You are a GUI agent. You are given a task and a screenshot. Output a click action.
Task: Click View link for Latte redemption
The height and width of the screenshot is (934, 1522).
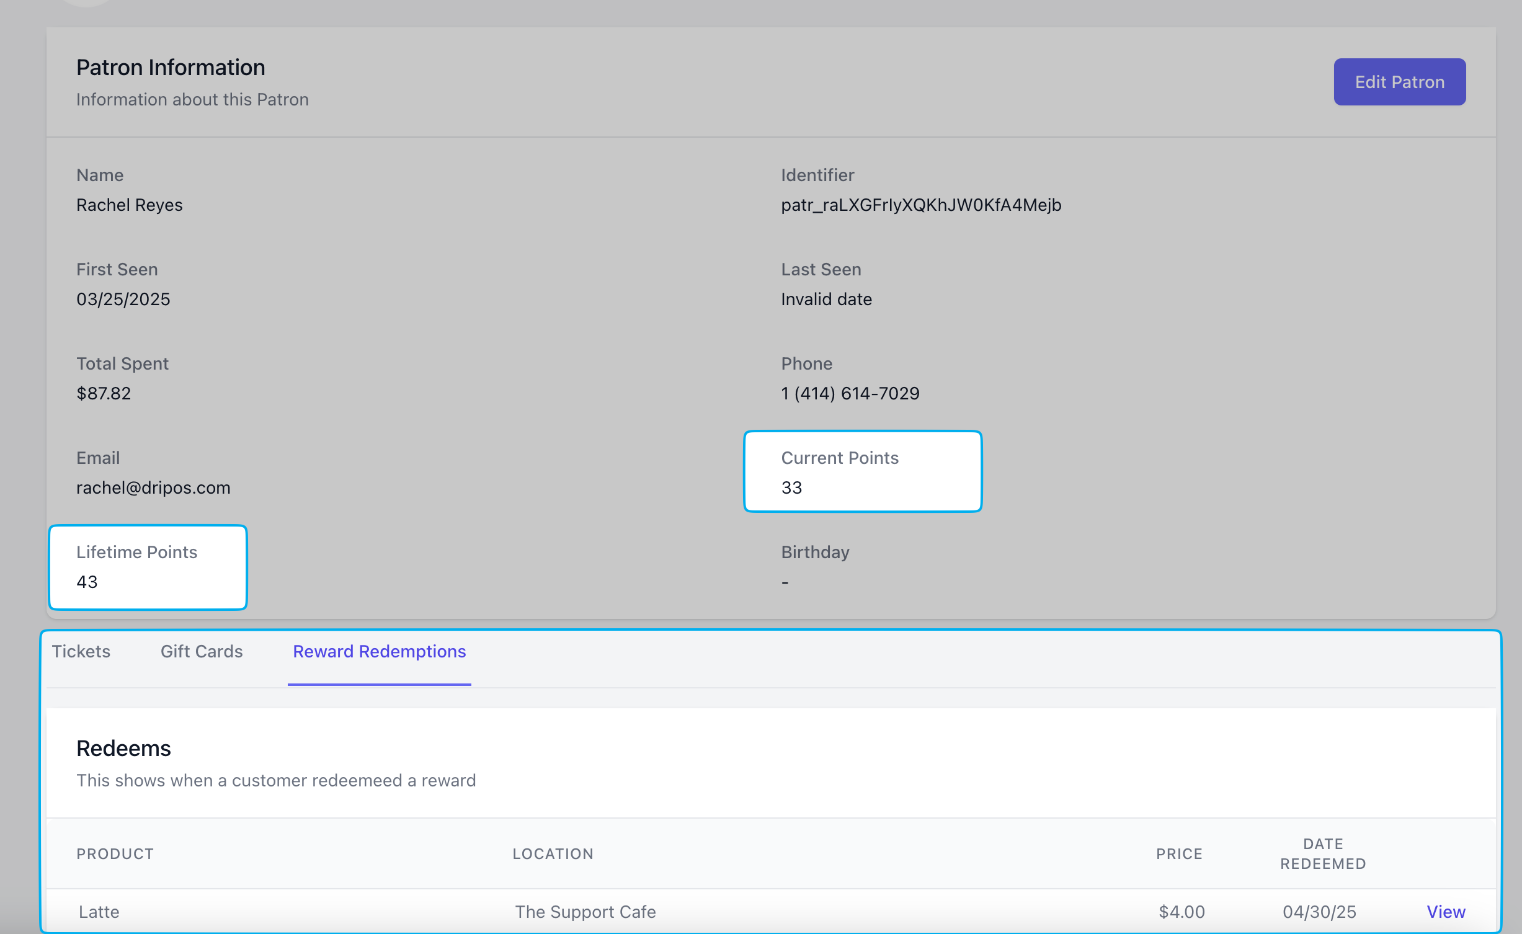click(x=1445, y=911)
